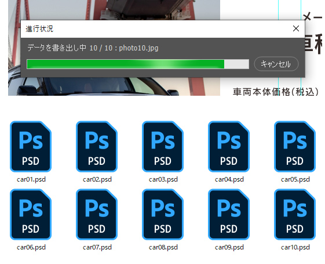The height and width of the screenshot is (264, 325).
Task: Open the car07.psd file icon
Action: tap(97, 215)
